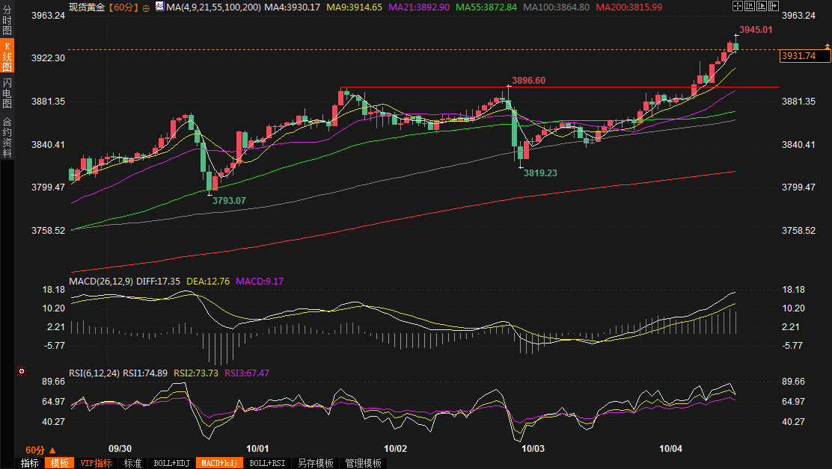Open 管理模板 manage templates
The width and height of the screenshot is (832, 469).
coord(363,463)
